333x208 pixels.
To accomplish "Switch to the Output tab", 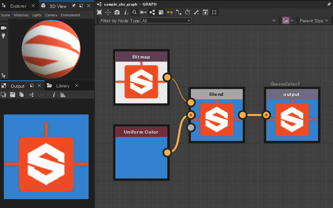I will coord(17,86).
